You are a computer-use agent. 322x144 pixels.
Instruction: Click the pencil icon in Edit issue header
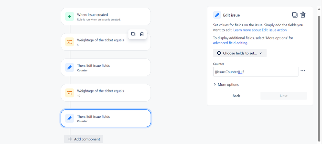coord(217,15)
